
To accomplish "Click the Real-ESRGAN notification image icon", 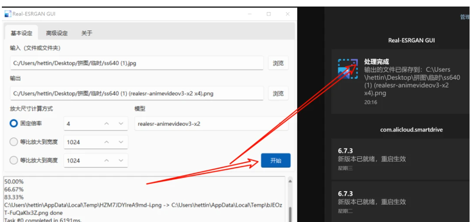I will coord(348,69).
